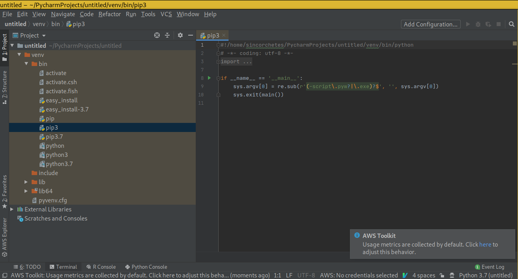Click the tool windows icon in status bar corner
This screenshot has height=279, width=518.
pyautogui.click(x=4, y=275)
